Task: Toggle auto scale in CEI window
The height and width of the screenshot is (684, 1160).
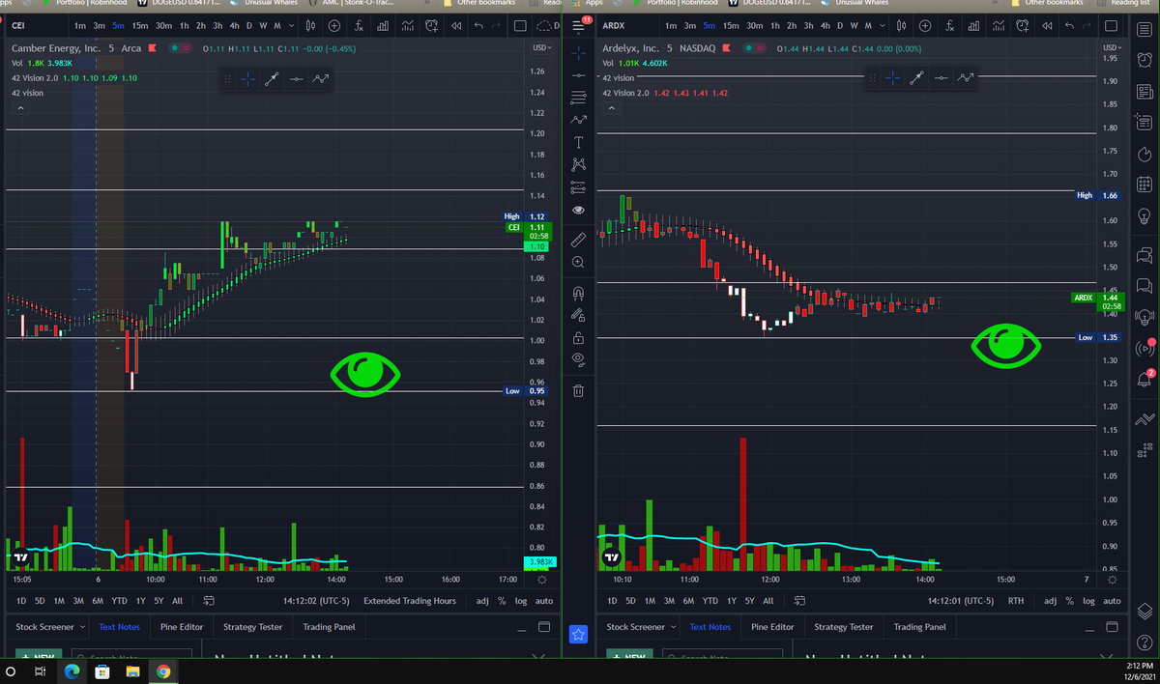Action: pos(544,601)
